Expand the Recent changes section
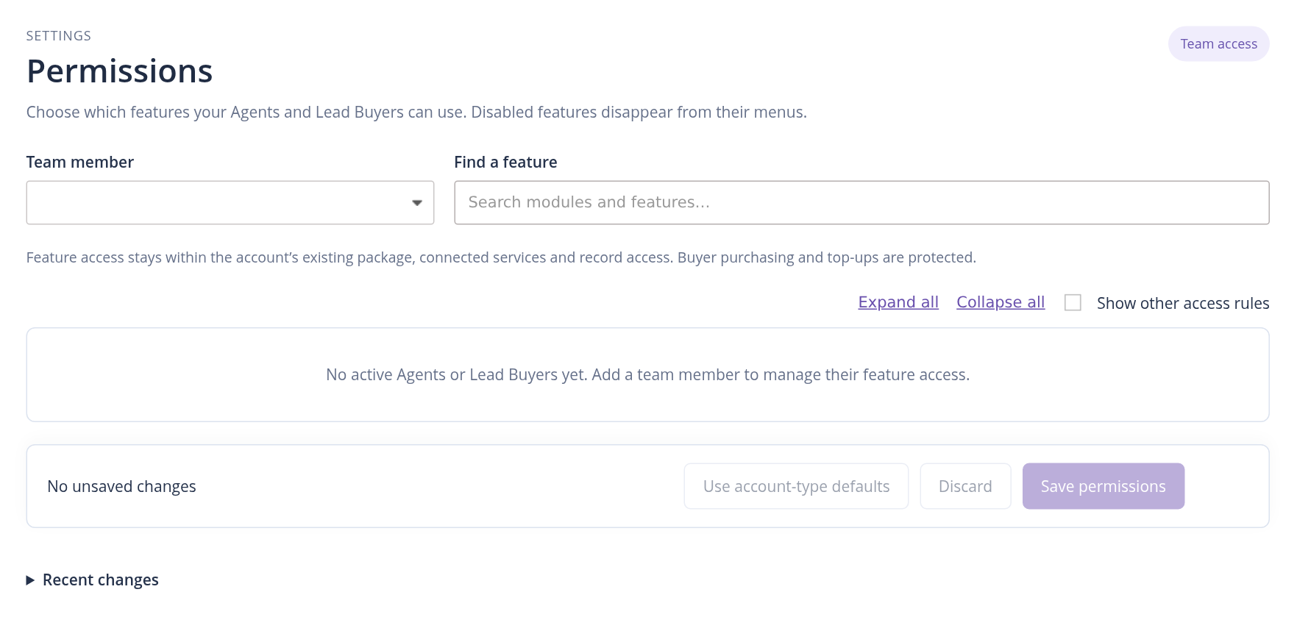Image resolution: width=1297 pixels, height=631 pixels. (93, 580)
